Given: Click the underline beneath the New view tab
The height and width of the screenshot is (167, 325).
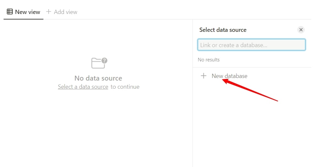Looking at the screenshot, I should [23, 19].
